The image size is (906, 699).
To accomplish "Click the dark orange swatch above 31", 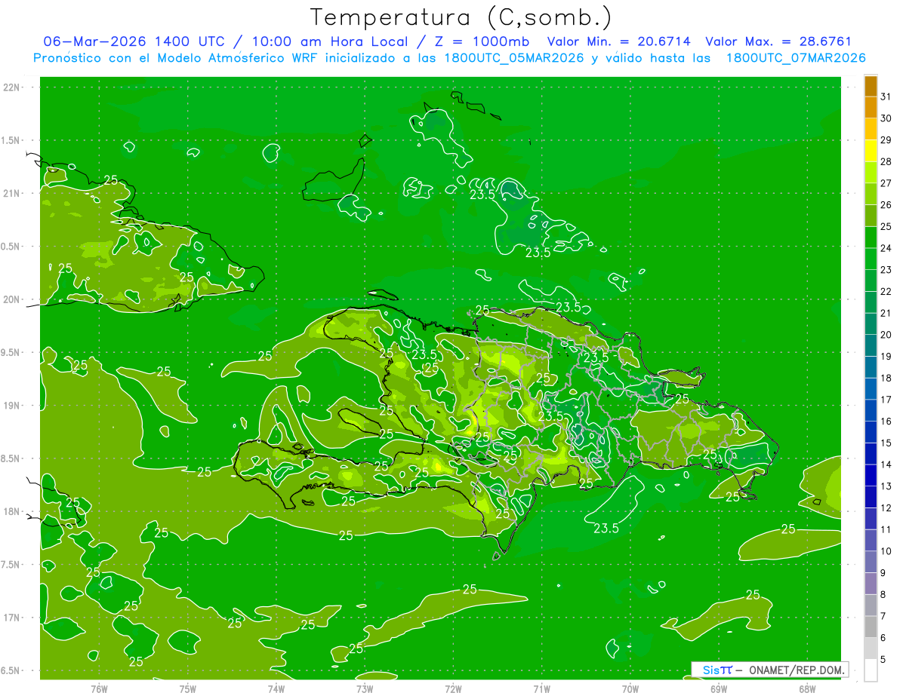I will (x=871, y=86).
